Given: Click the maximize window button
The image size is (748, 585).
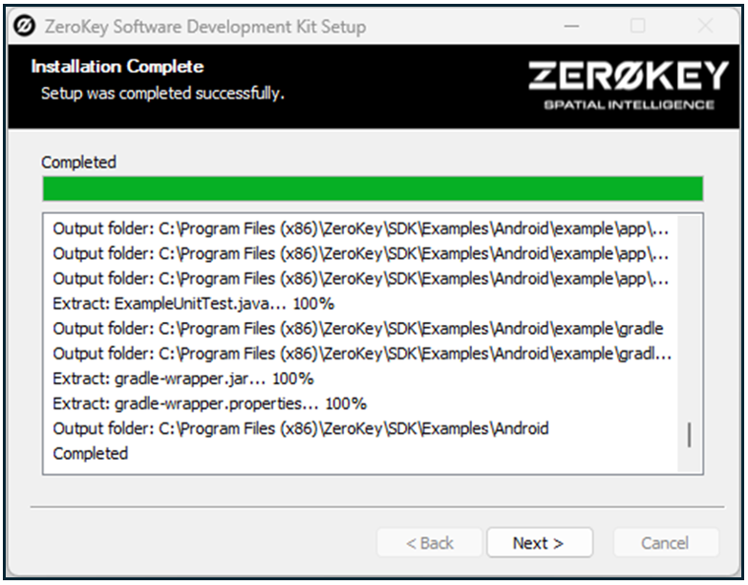Looking at the screenshot, I should click(637, 27).
